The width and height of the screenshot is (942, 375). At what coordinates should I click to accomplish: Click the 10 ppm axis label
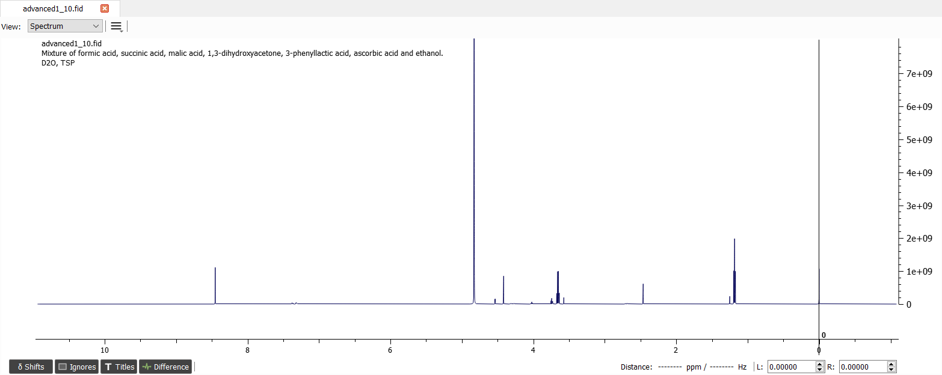(x=105, y=350)
